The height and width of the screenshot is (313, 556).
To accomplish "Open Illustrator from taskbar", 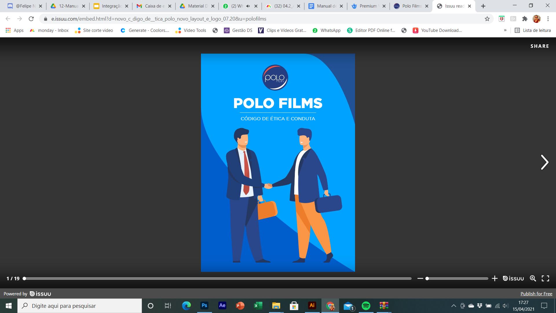I will pos(312,306).
